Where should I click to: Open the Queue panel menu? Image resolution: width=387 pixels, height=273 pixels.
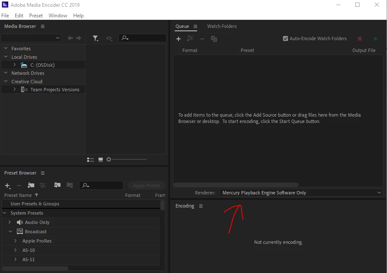pos(195,26)
